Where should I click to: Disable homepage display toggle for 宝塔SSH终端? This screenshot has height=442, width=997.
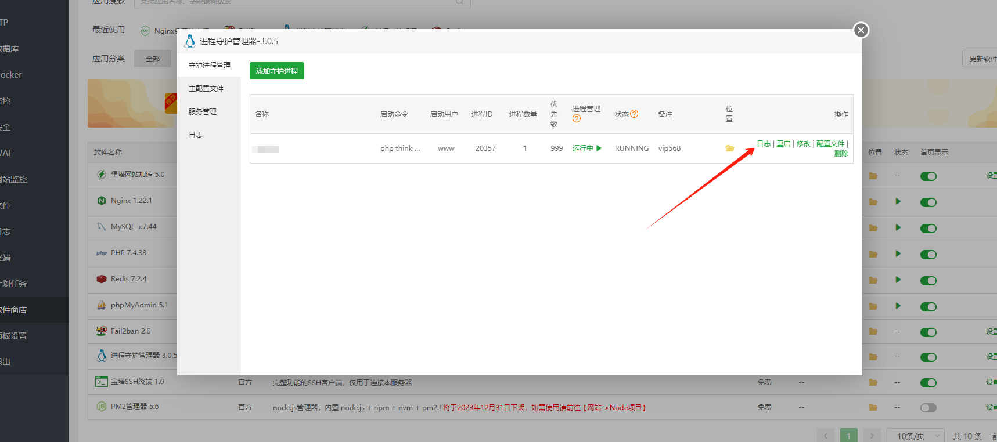click(x=928, y=383)
